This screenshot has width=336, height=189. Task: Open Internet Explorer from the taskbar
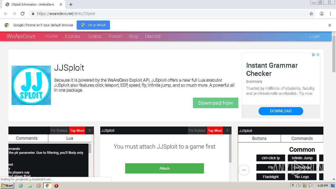click(21, 186)
